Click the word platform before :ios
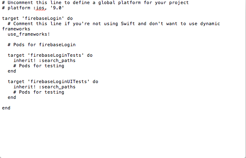 [x=19, y=8]
